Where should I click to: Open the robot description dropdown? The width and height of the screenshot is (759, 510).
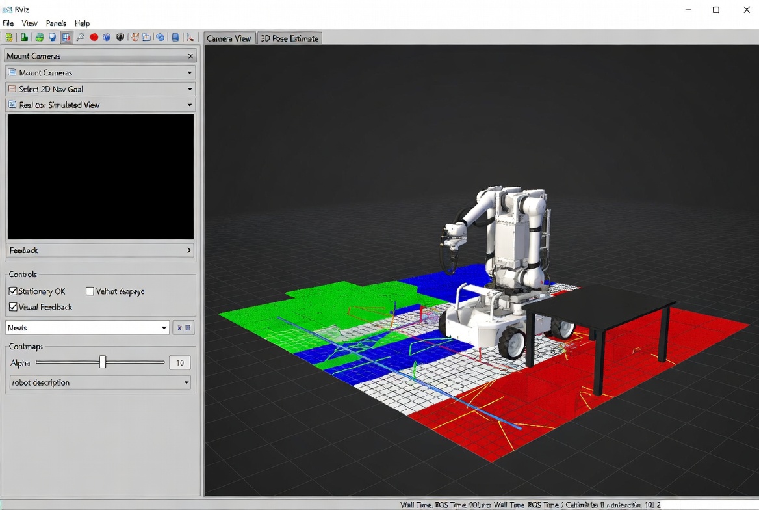100,382
